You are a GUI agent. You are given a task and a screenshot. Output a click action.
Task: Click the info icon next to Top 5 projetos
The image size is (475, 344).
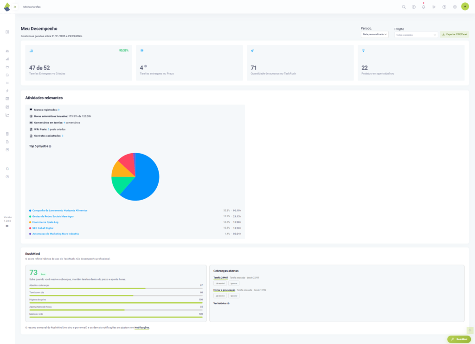point(50,146)
